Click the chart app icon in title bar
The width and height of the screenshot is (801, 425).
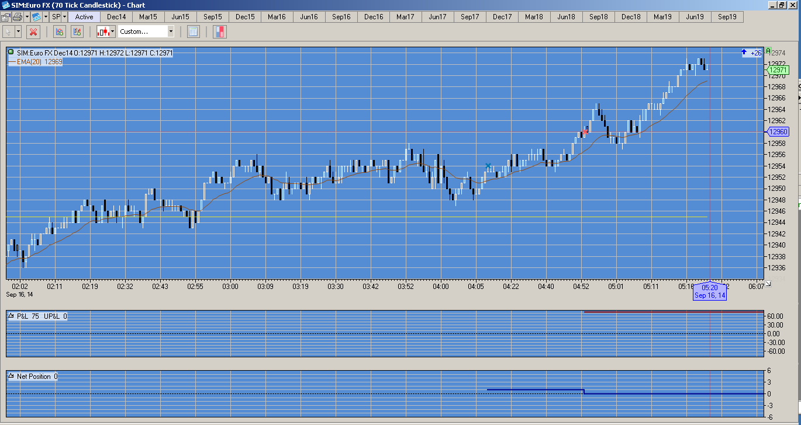pyautogui.click(x=5, y=5)
